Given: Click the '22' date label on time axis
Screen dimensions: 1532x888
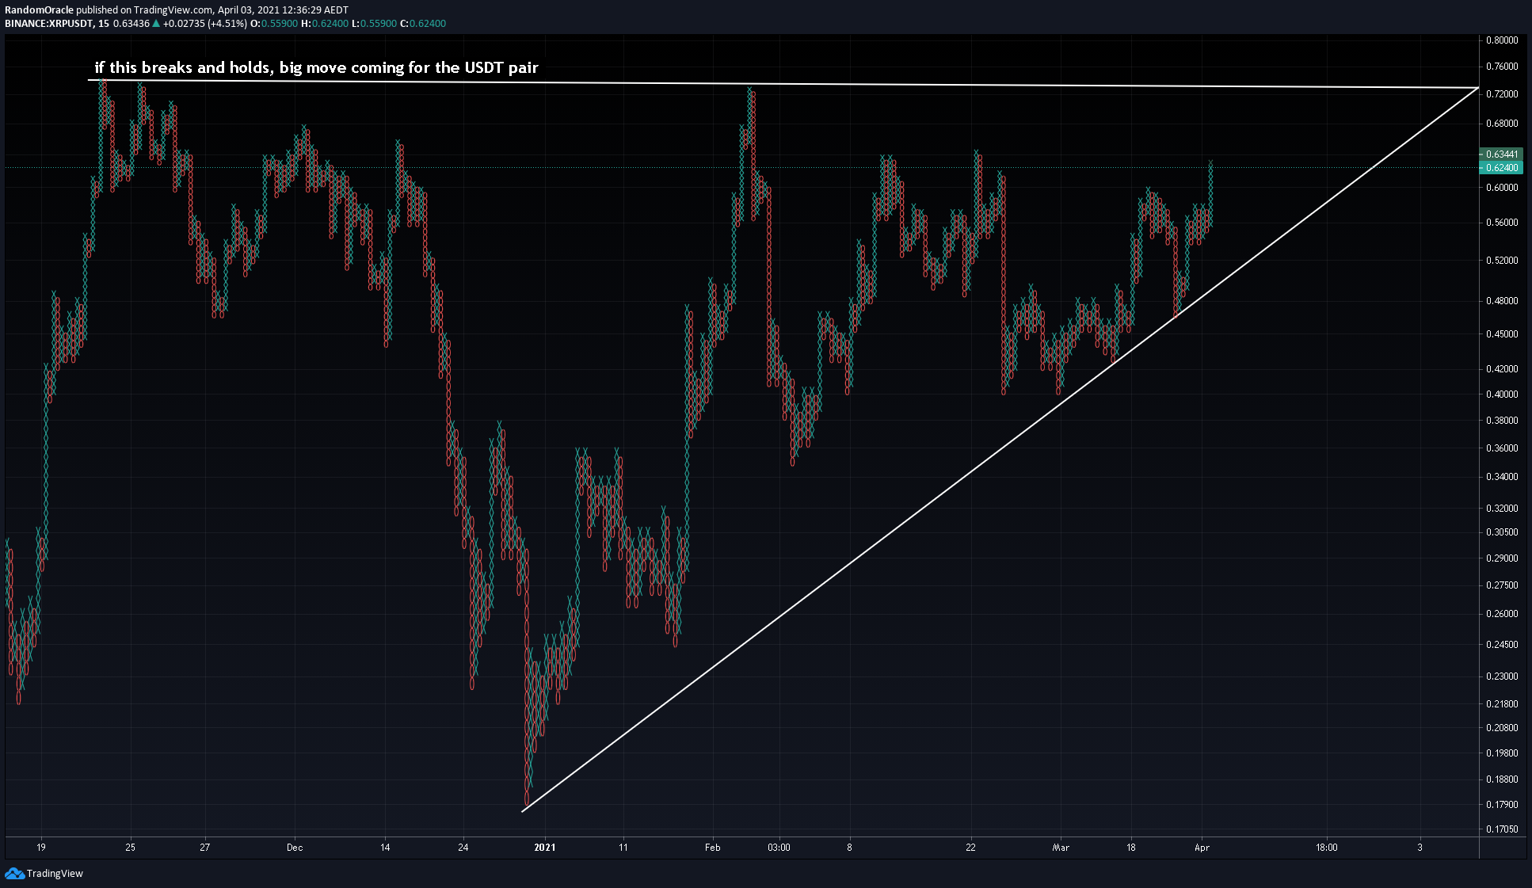Looking at the screenshot, I should click(970, 848).
